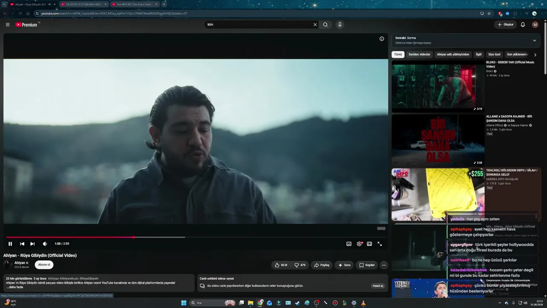Go to YouTube Premium home logo
The height and width of the screenshot is (308, 547).
[27, 25]
